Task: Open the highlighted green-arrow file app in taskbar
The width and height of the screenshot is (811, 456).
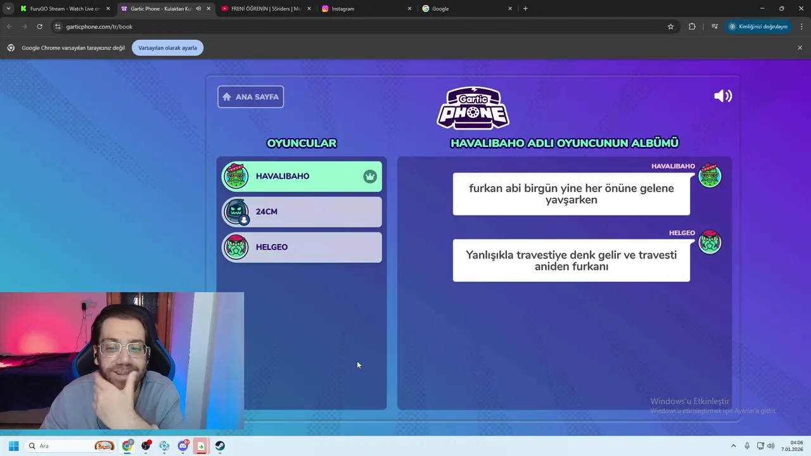Action: [x=201, y=446]
